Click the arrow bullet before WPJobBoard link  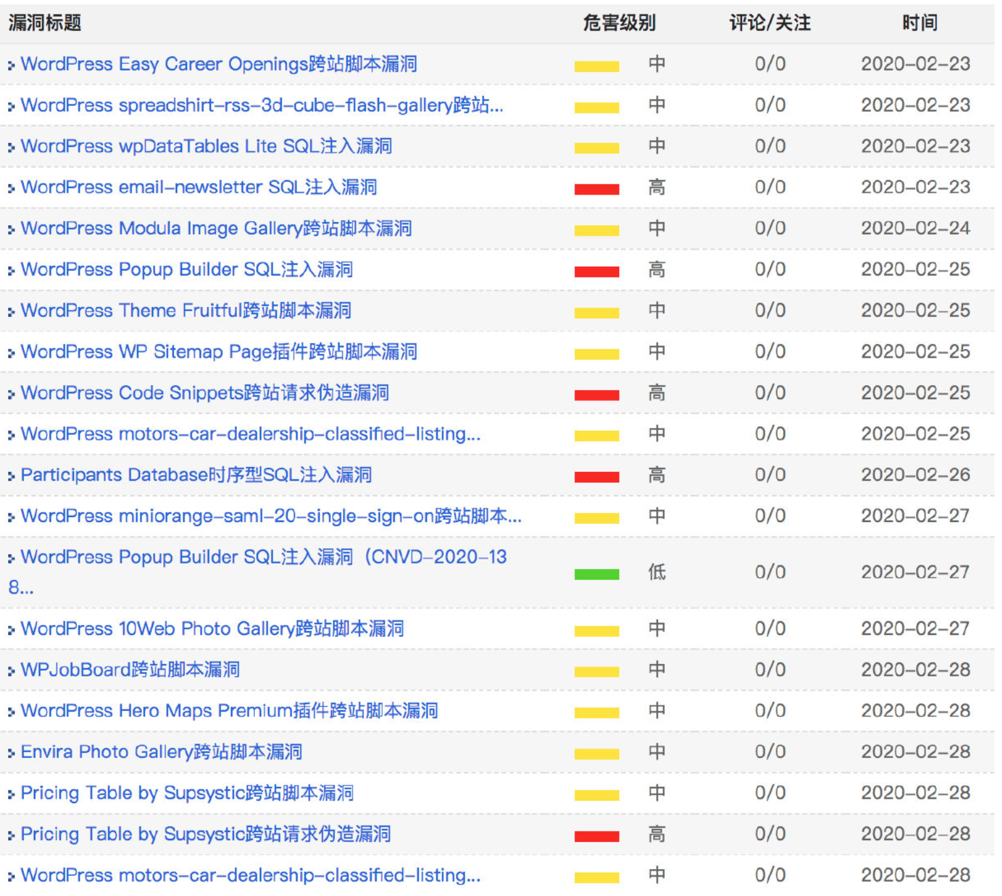pyautogui.click(x=11, y=671)
